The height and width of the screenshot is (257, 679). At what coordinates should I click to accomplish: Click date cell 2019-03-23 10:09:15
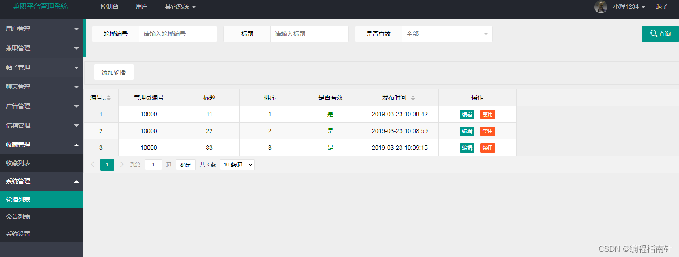tap(400, 148)
